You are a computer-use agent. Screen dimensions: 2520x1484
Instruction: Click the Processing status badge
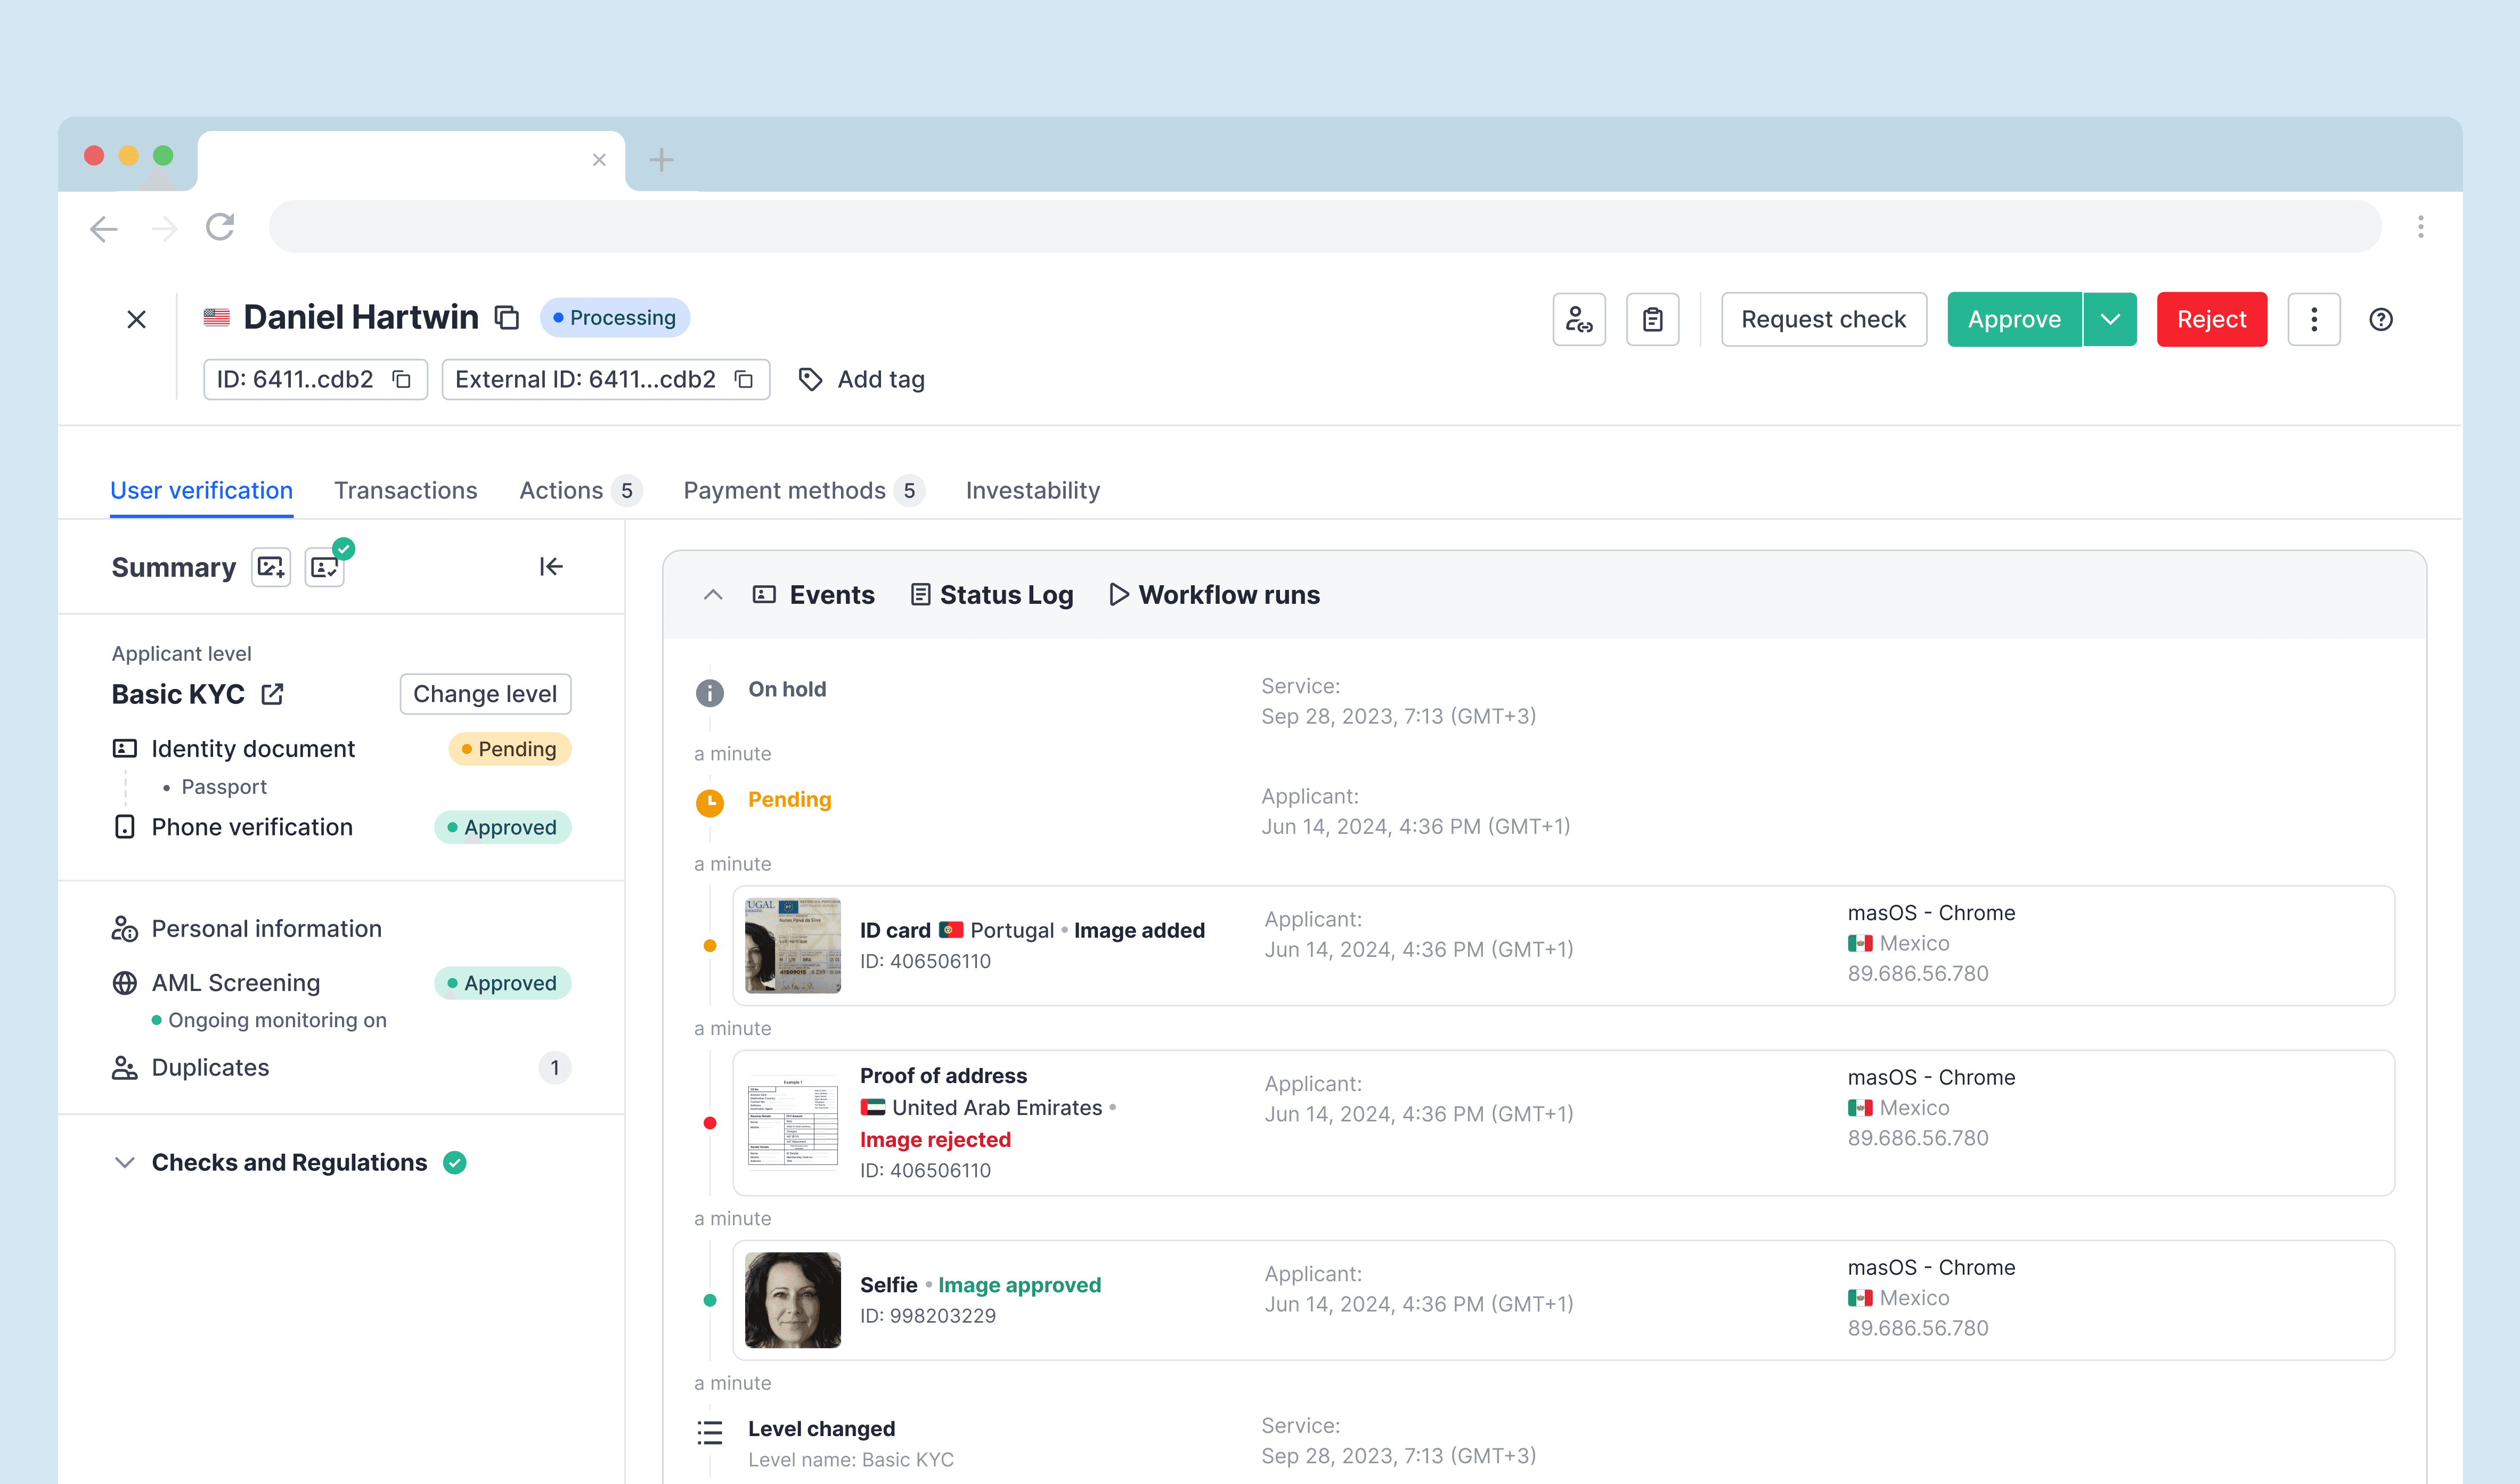tap(614, 318)
